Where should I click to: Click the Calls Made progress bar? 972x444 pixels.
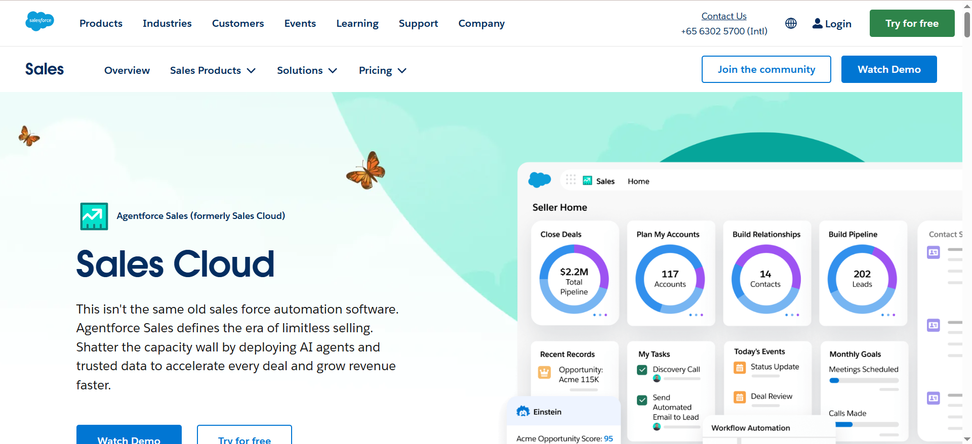pos(864,424)
